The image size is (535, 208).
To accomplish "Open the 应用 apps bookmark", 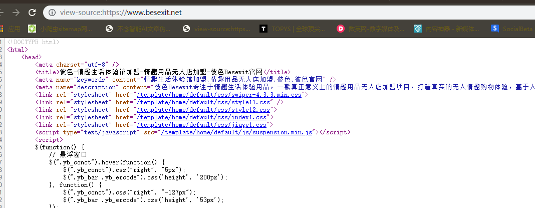I will pyautogui.click(x=10, y=29).
